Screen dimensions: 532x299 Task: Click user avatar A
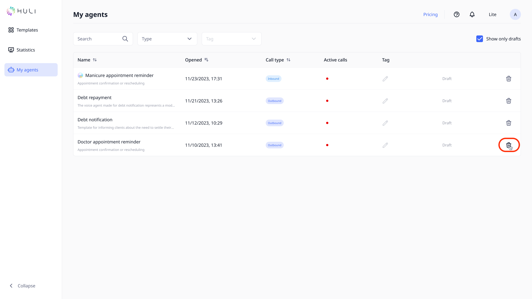pos(515,14)
